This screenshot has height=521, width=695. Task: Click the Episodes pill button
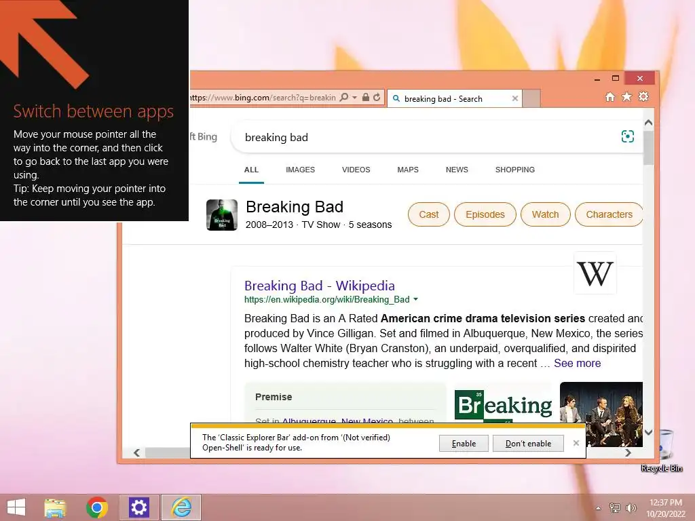click(485, 214)
